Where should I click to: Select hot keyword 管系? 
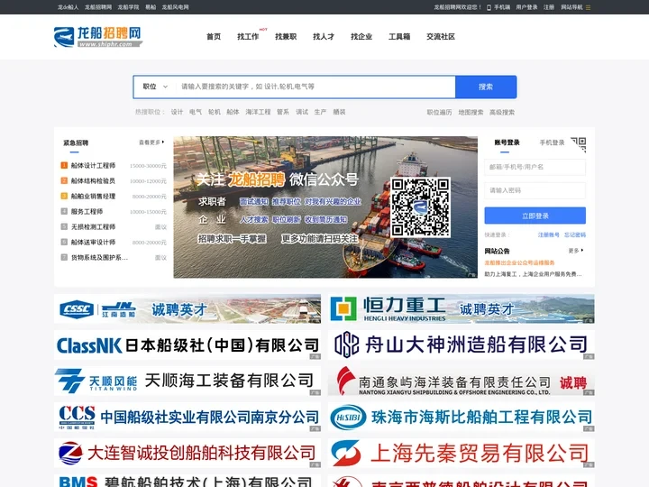pyautogui.click(x=283, y=112)
